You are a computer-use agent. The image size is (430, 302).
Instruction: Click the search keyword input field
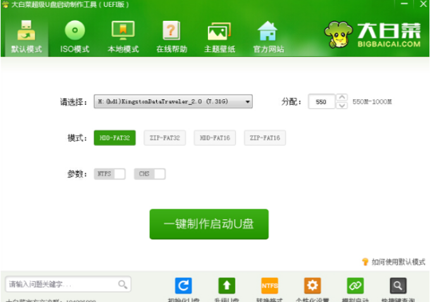point(61,284)
